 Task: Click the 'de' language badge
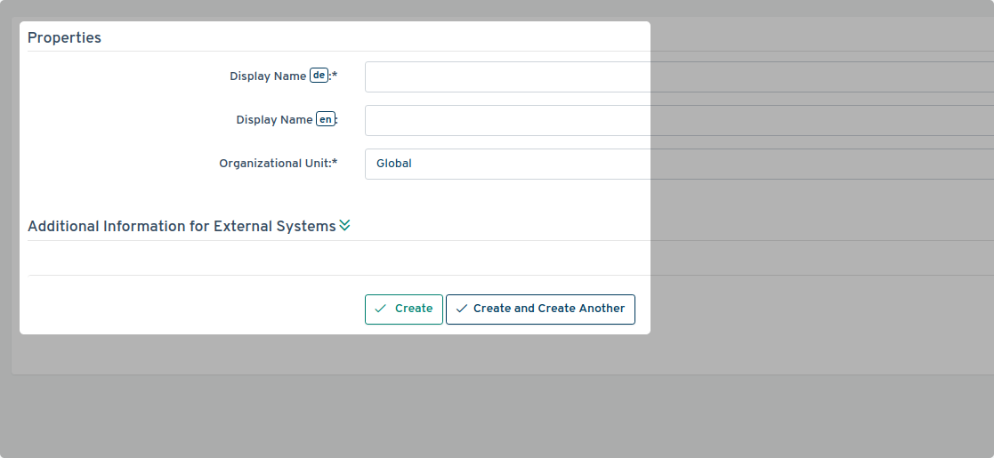click(x=319, y=76)
